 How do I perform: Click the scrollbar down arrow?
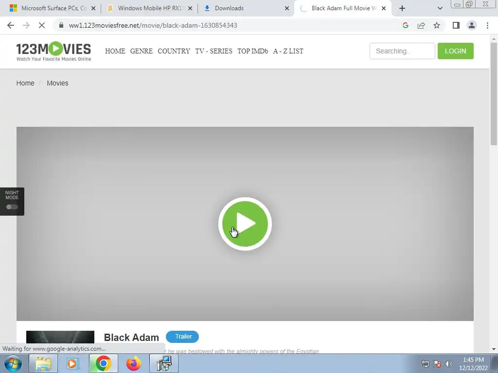[x=494, y=349]
